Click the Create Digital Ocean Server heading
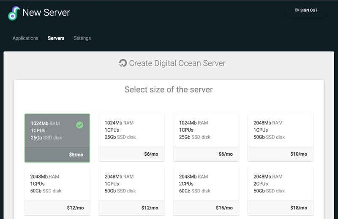 (x=177, y=63)
